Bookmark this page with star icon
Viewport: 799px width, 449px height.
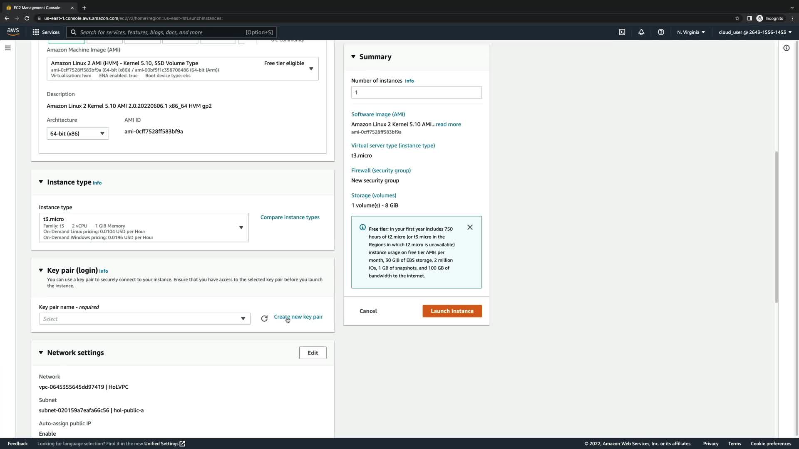[x=737, y=18]
